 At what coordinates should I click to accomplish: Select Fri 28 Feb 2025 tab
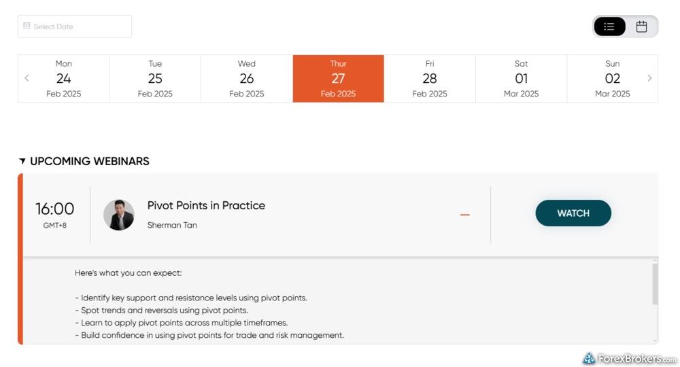coord(430,78)
